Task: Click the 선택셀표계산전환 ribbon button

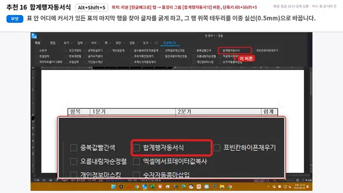Action: coord(173,50)
